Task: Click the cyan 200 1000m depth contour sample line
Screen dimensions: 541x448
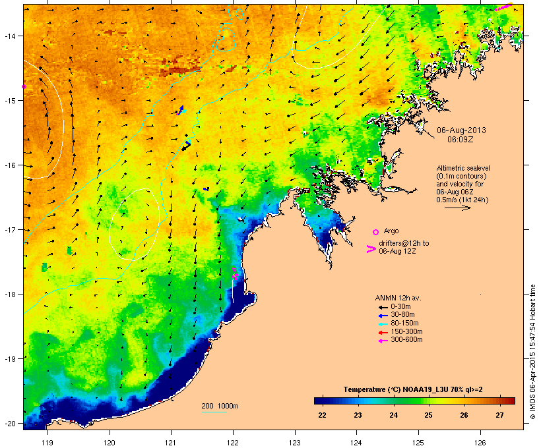Action: tap(214, 412)
